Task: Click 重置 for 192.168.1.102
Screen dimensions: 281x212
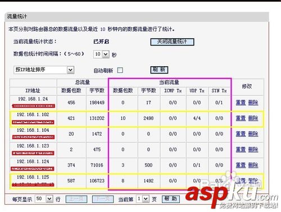Action: click(x=241, y=118)
